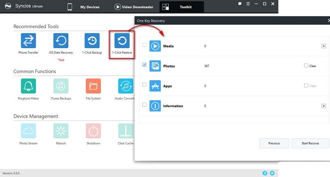Viewport: 330px width, 177px height.
Task: Switch to the Toolkit tab
Action: click(x=181, y=7)
